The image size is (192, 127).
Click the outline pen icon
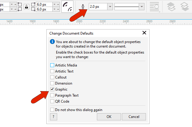pos(83,6)
